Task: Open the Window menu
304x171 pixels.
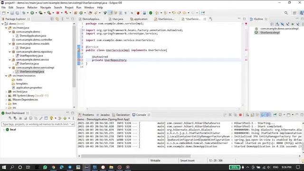Action: point(89,8)
